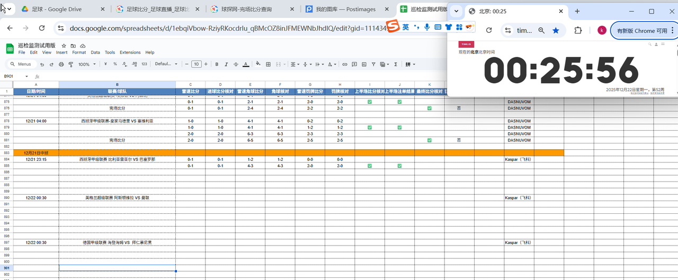Toggle 最终比分核对 checkbox in row 876
The image size is (678, 280).
point(430,108)
